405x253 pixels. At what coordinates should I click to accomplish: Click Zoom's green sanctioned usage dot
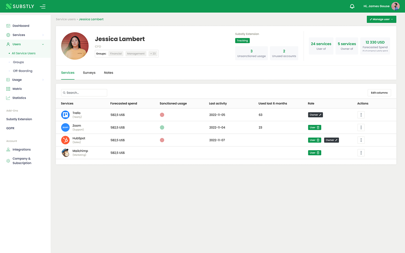(x=162, y=127)
